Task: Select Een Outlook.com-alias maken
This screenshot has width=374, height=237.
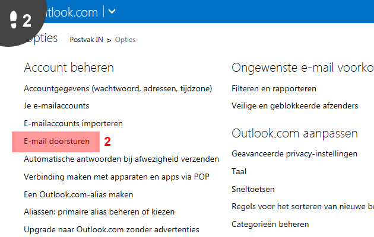Action: pos(78,195)
